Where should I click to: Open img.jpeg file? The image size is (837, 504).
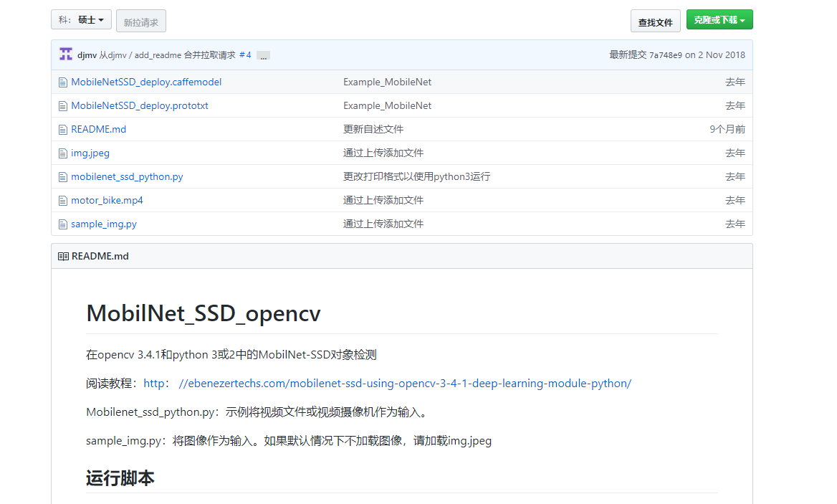click(90, 153)
